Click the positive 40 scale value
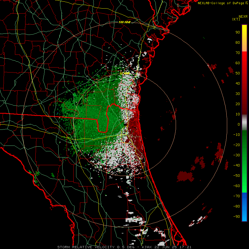Viewport: 249px width, 249px height. click(x=238, y=83)
